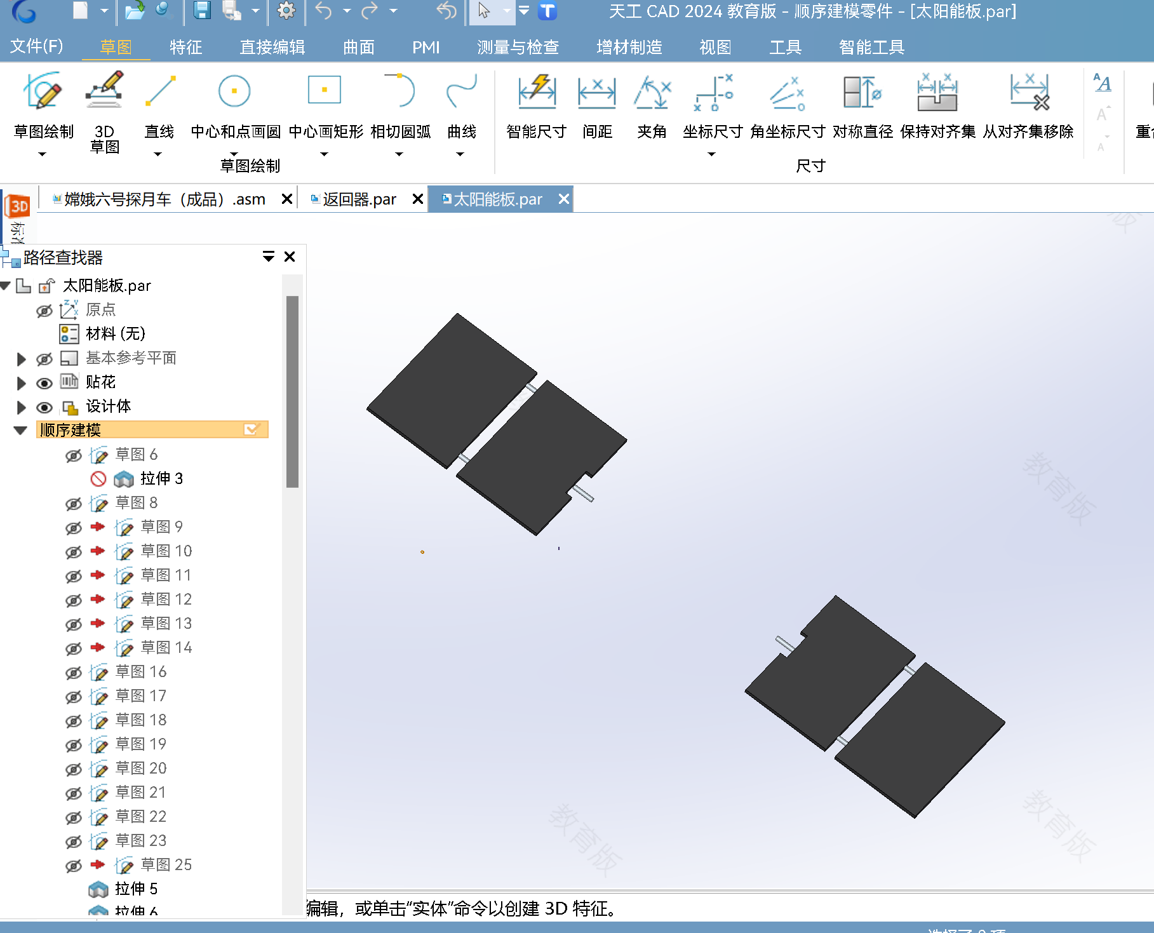Collapse the 顺序建模 node

[20, 431]
